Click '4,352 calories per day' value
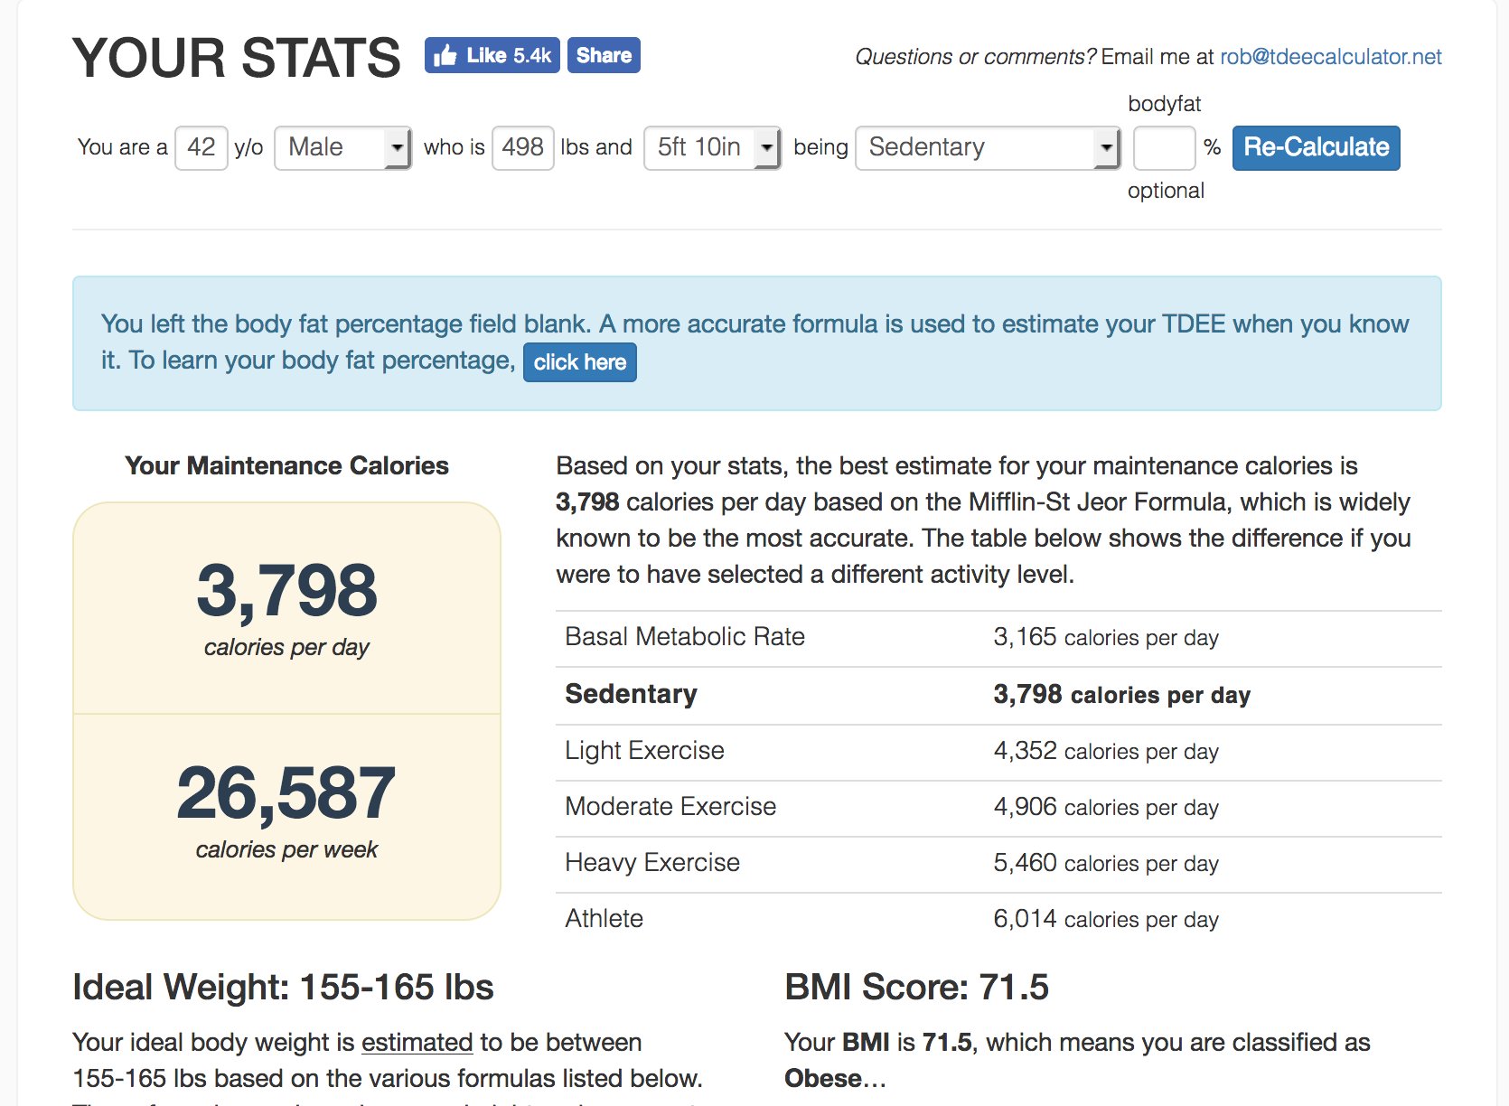The height and width of the screenshot is (1106, 1509). pos(1106,751)
